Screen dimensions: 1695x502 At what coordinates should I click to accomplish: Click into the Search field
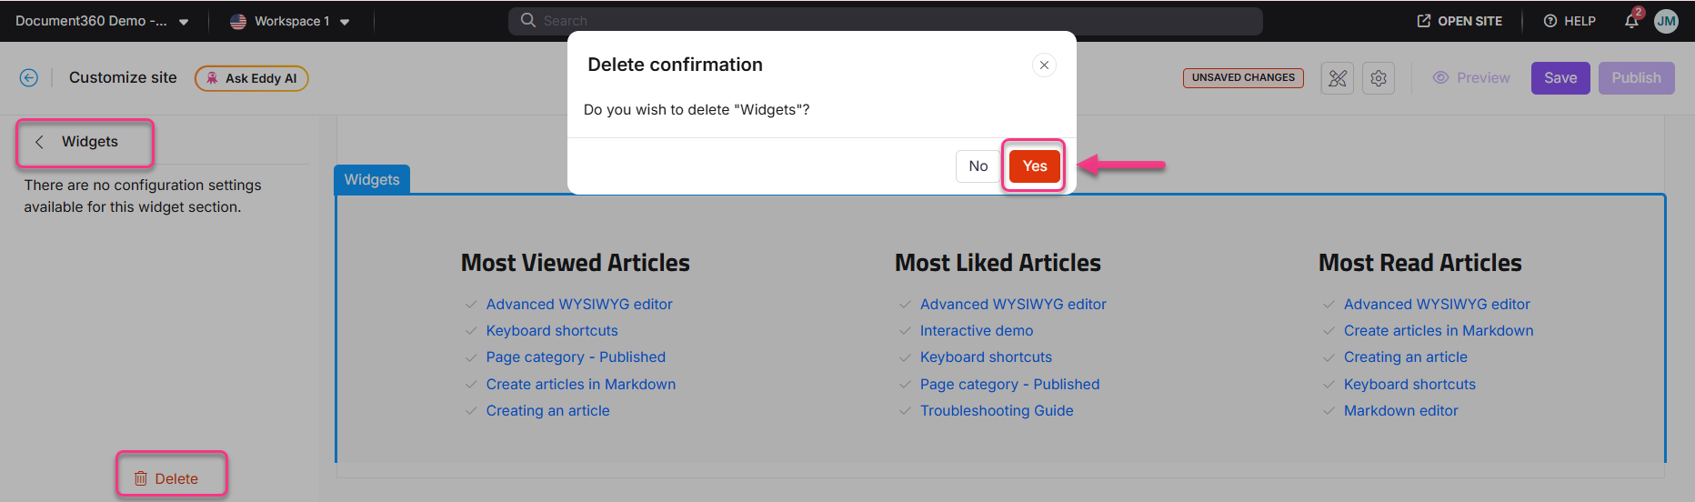[885, 21]
